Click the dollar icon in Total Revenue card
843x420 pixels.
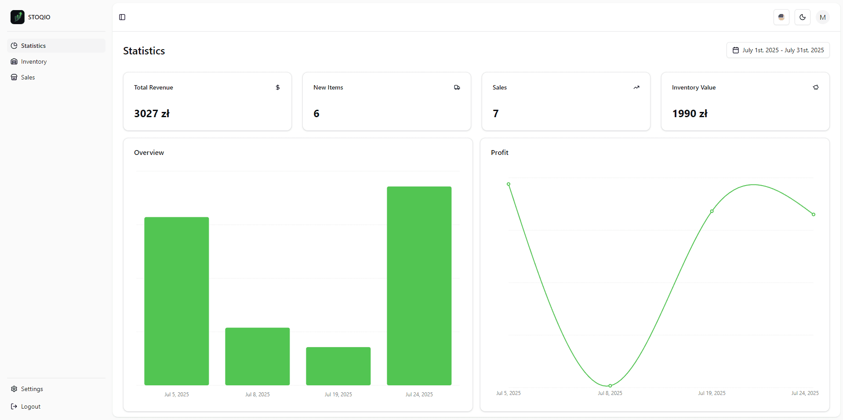(x=278, y=87)
